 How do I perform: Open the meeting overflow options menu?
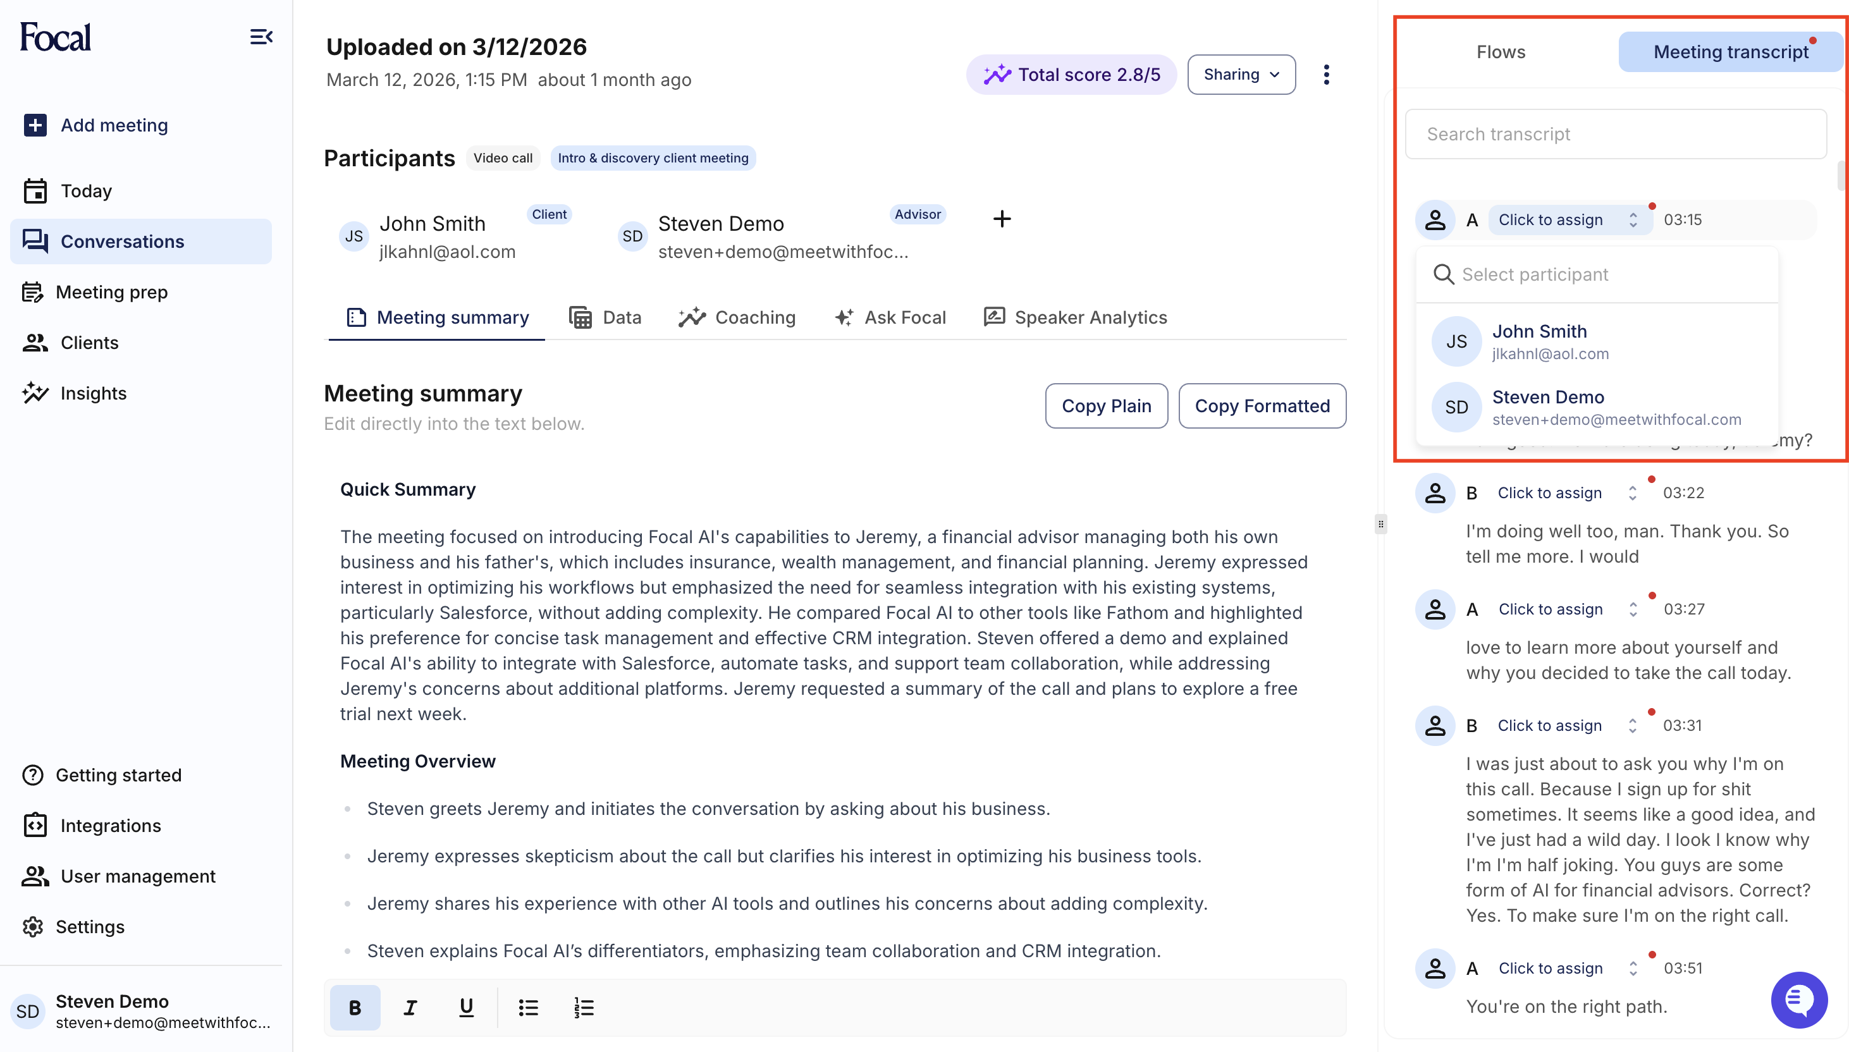pos(1326,75)
